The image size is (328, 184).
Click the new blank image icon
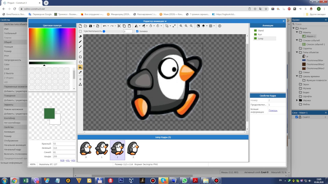[x=80, y=26]
